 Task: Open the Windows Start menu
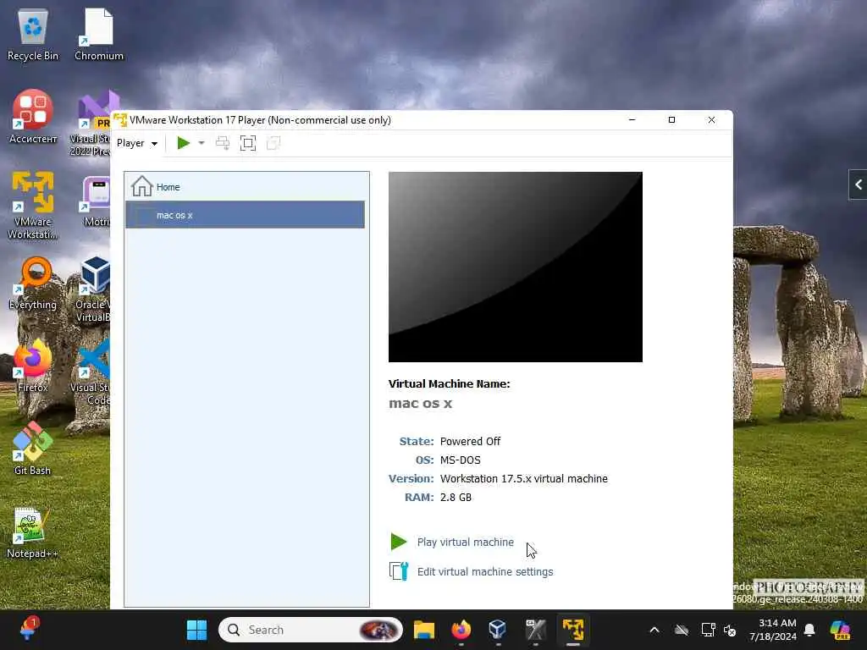pyautogui.click(x=196, y=630)
